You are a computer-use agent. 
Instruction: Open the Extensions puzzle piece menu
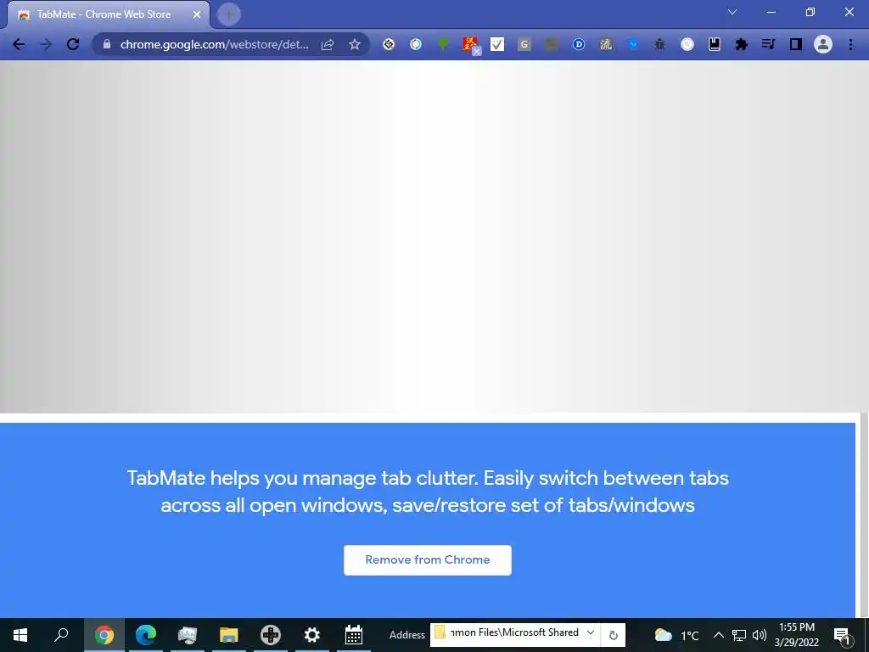click(x=741, y=44)
